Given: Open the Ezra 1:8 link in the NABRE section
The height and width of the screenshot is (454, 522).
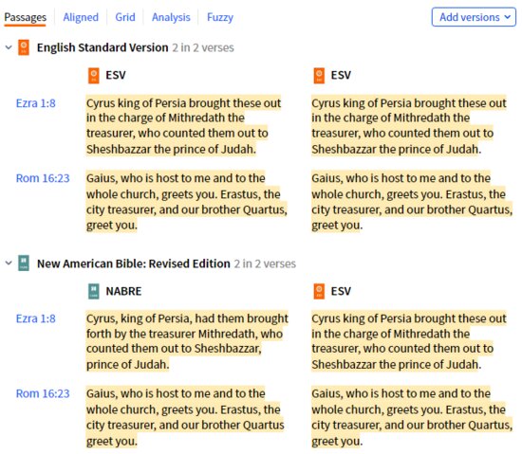Looking at the screenshot, I should tap(36, 318).
